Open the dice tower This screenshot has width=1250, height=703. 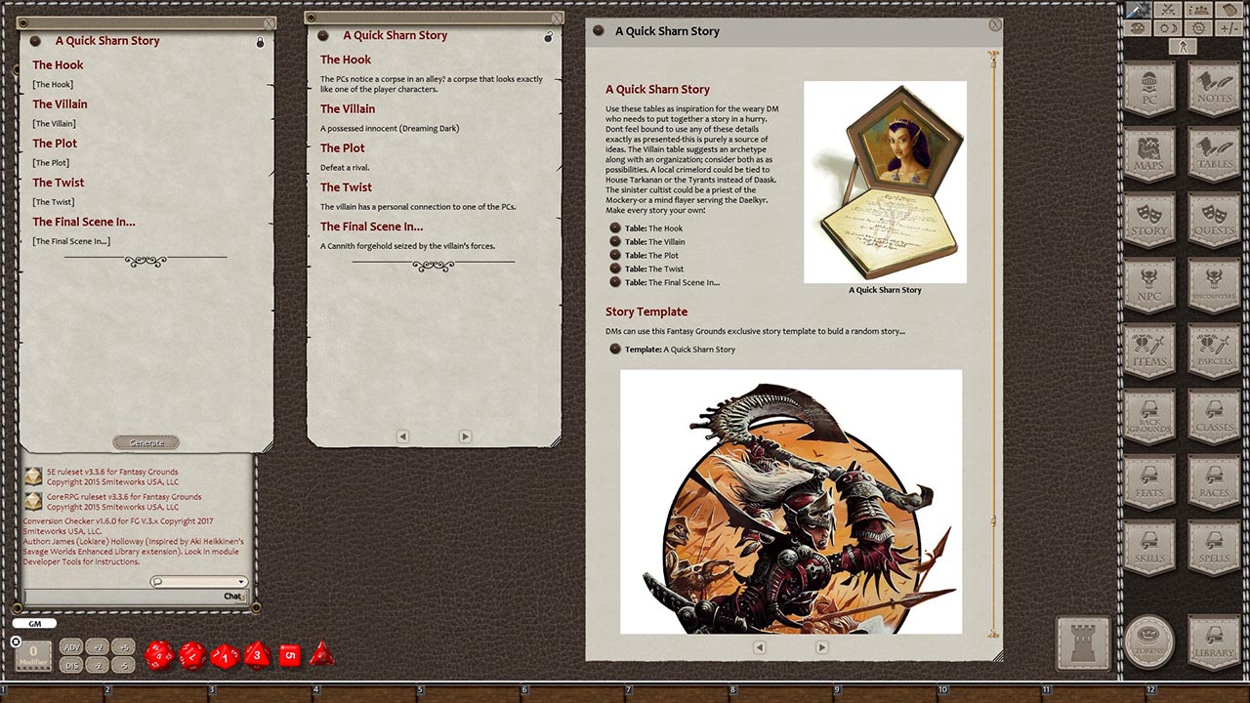(x=1083, y=642)
